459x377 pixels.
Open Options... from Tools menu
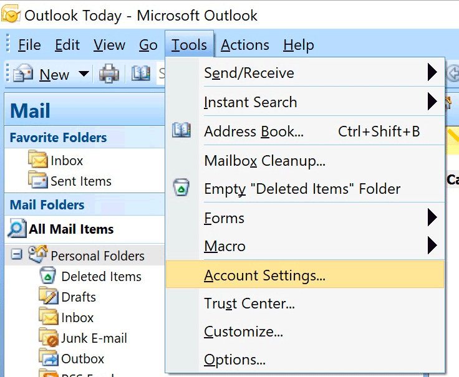(x=305, y=360)
